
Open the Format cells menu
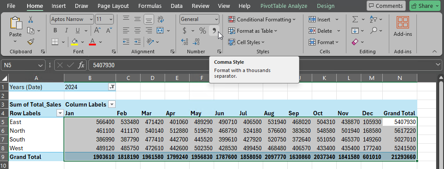(x=324, y=42)
